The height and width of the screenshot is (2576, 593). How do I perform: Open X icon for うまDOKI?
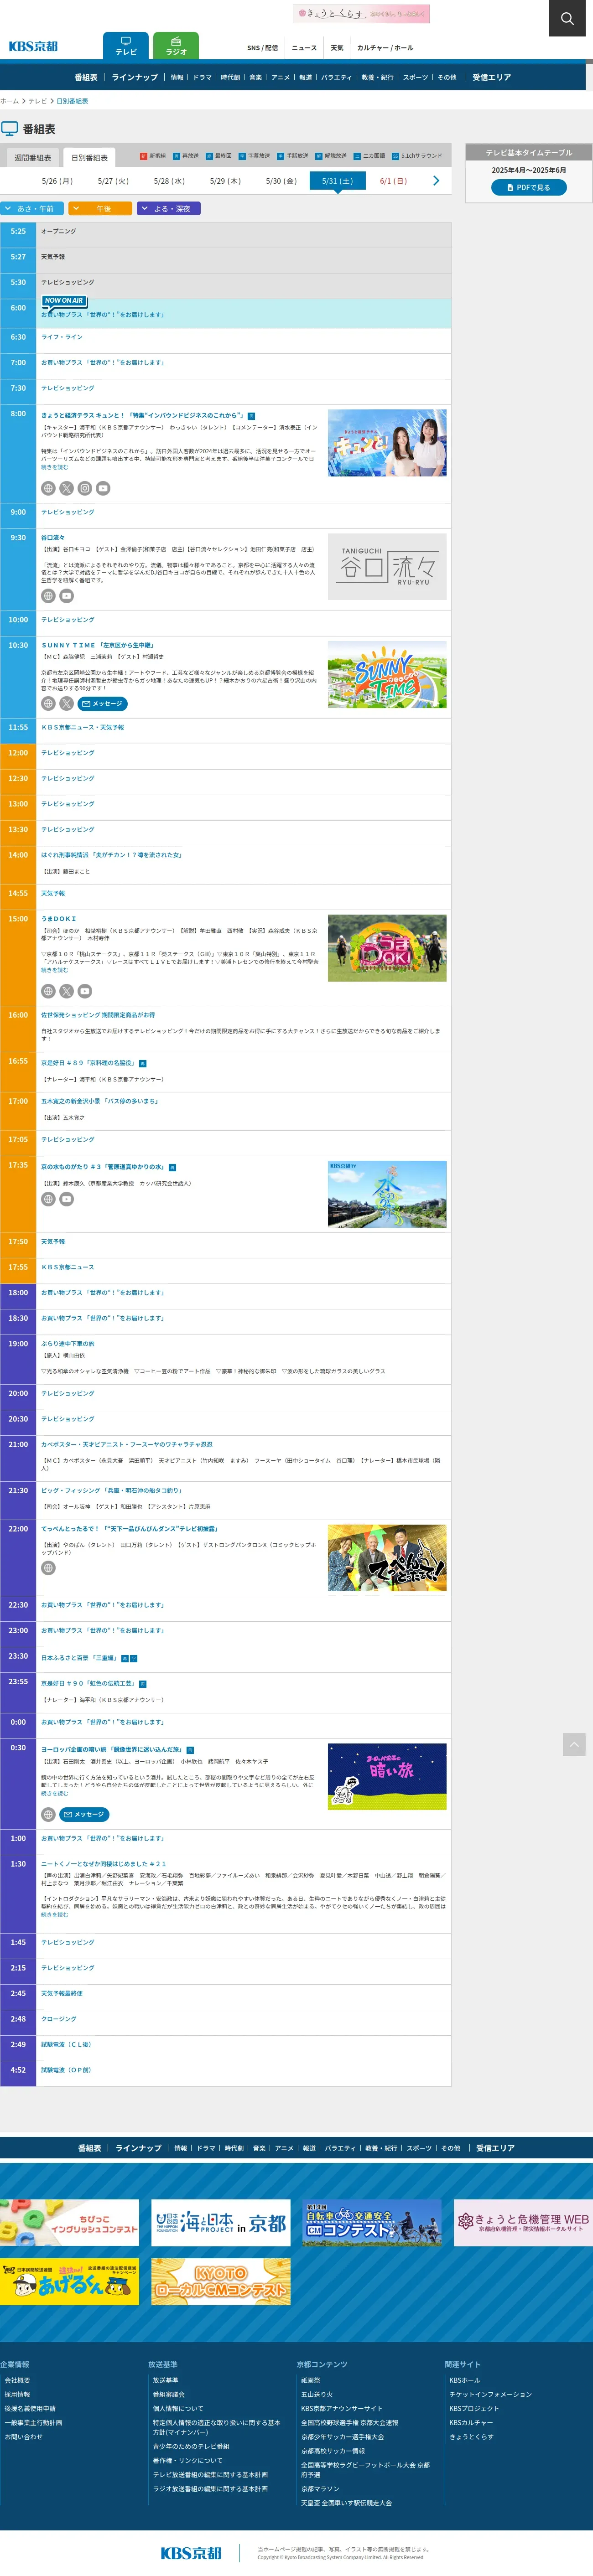(x=66, y=991)
